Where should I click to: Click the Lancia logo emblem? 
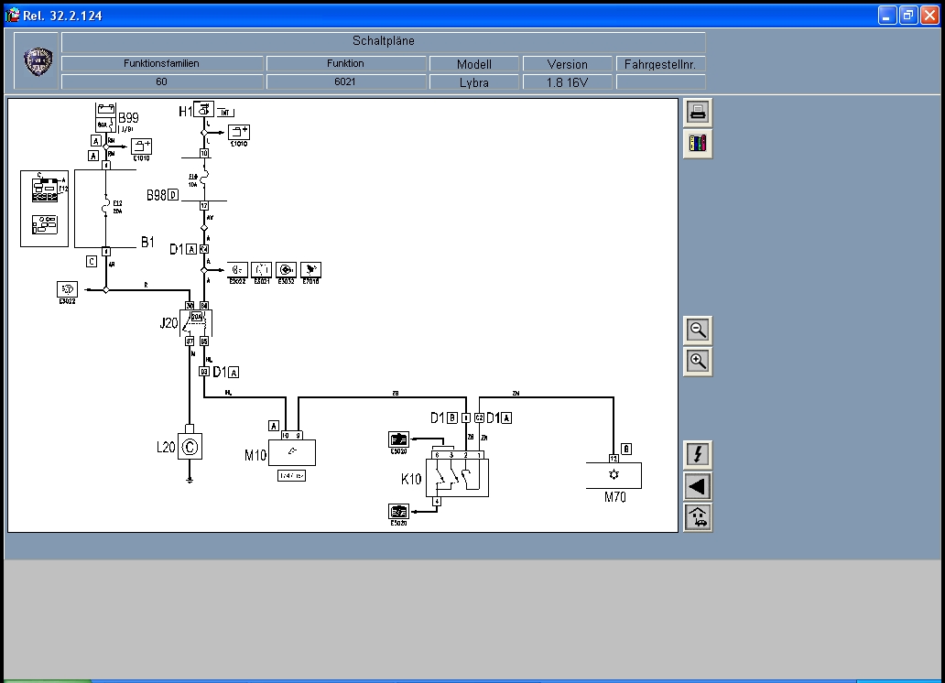[x=38, y=61]
